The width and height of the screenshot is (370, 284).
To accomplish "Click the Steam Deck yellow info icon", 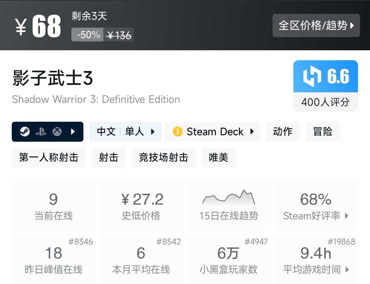I will 178,131.
